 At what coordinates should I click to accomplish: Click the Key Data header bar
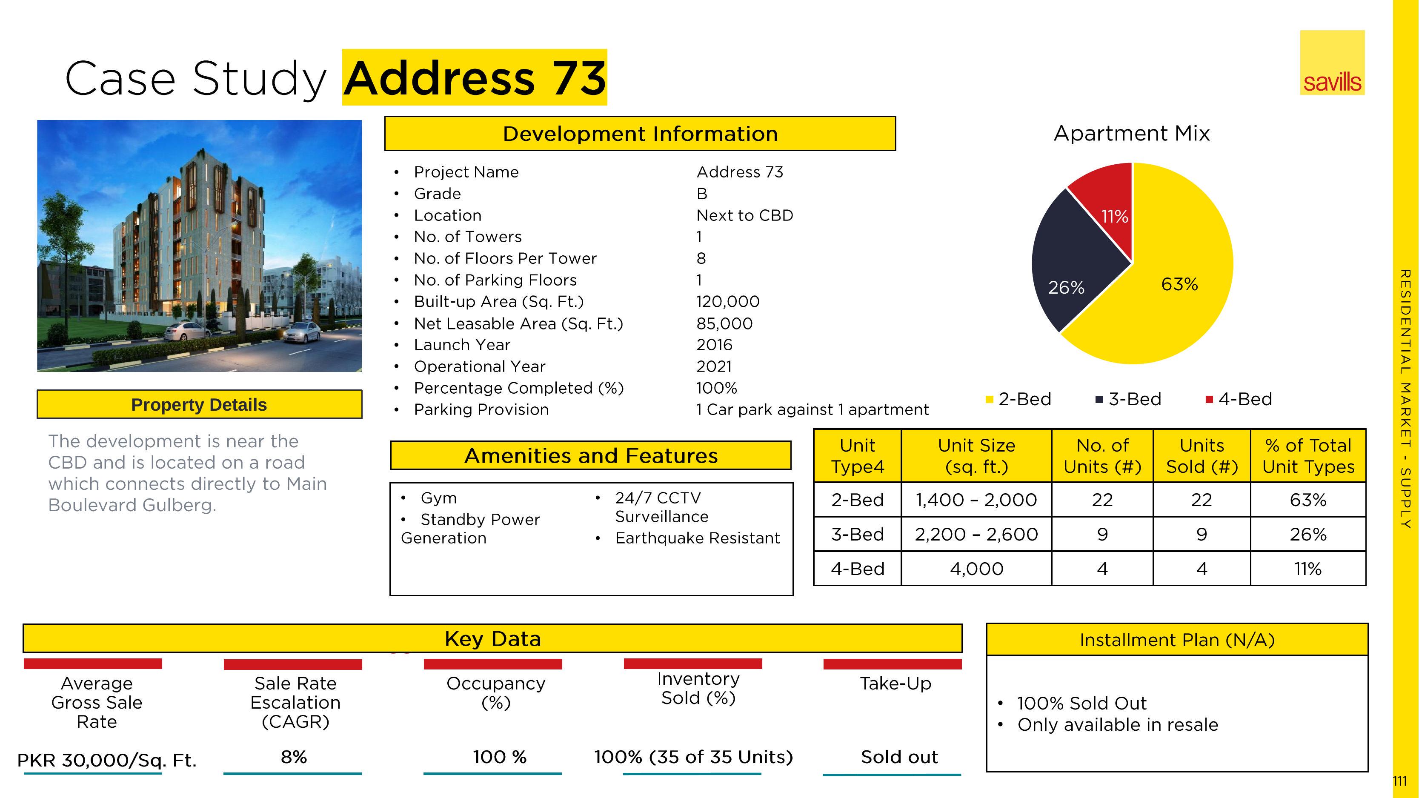point(492,639)
